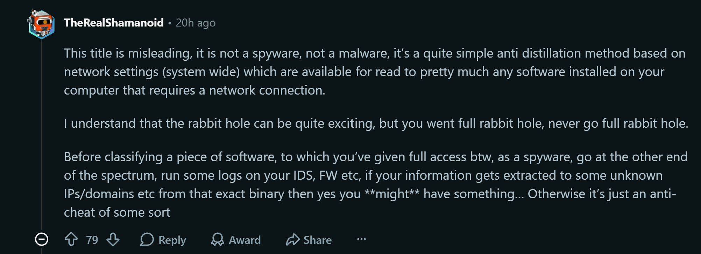Click the paragraph beginning "Before classifying a piece"

[x=376, y=185]
